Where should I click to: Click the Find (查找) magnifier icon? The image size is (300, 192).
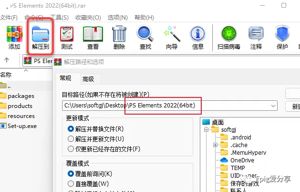145,38
